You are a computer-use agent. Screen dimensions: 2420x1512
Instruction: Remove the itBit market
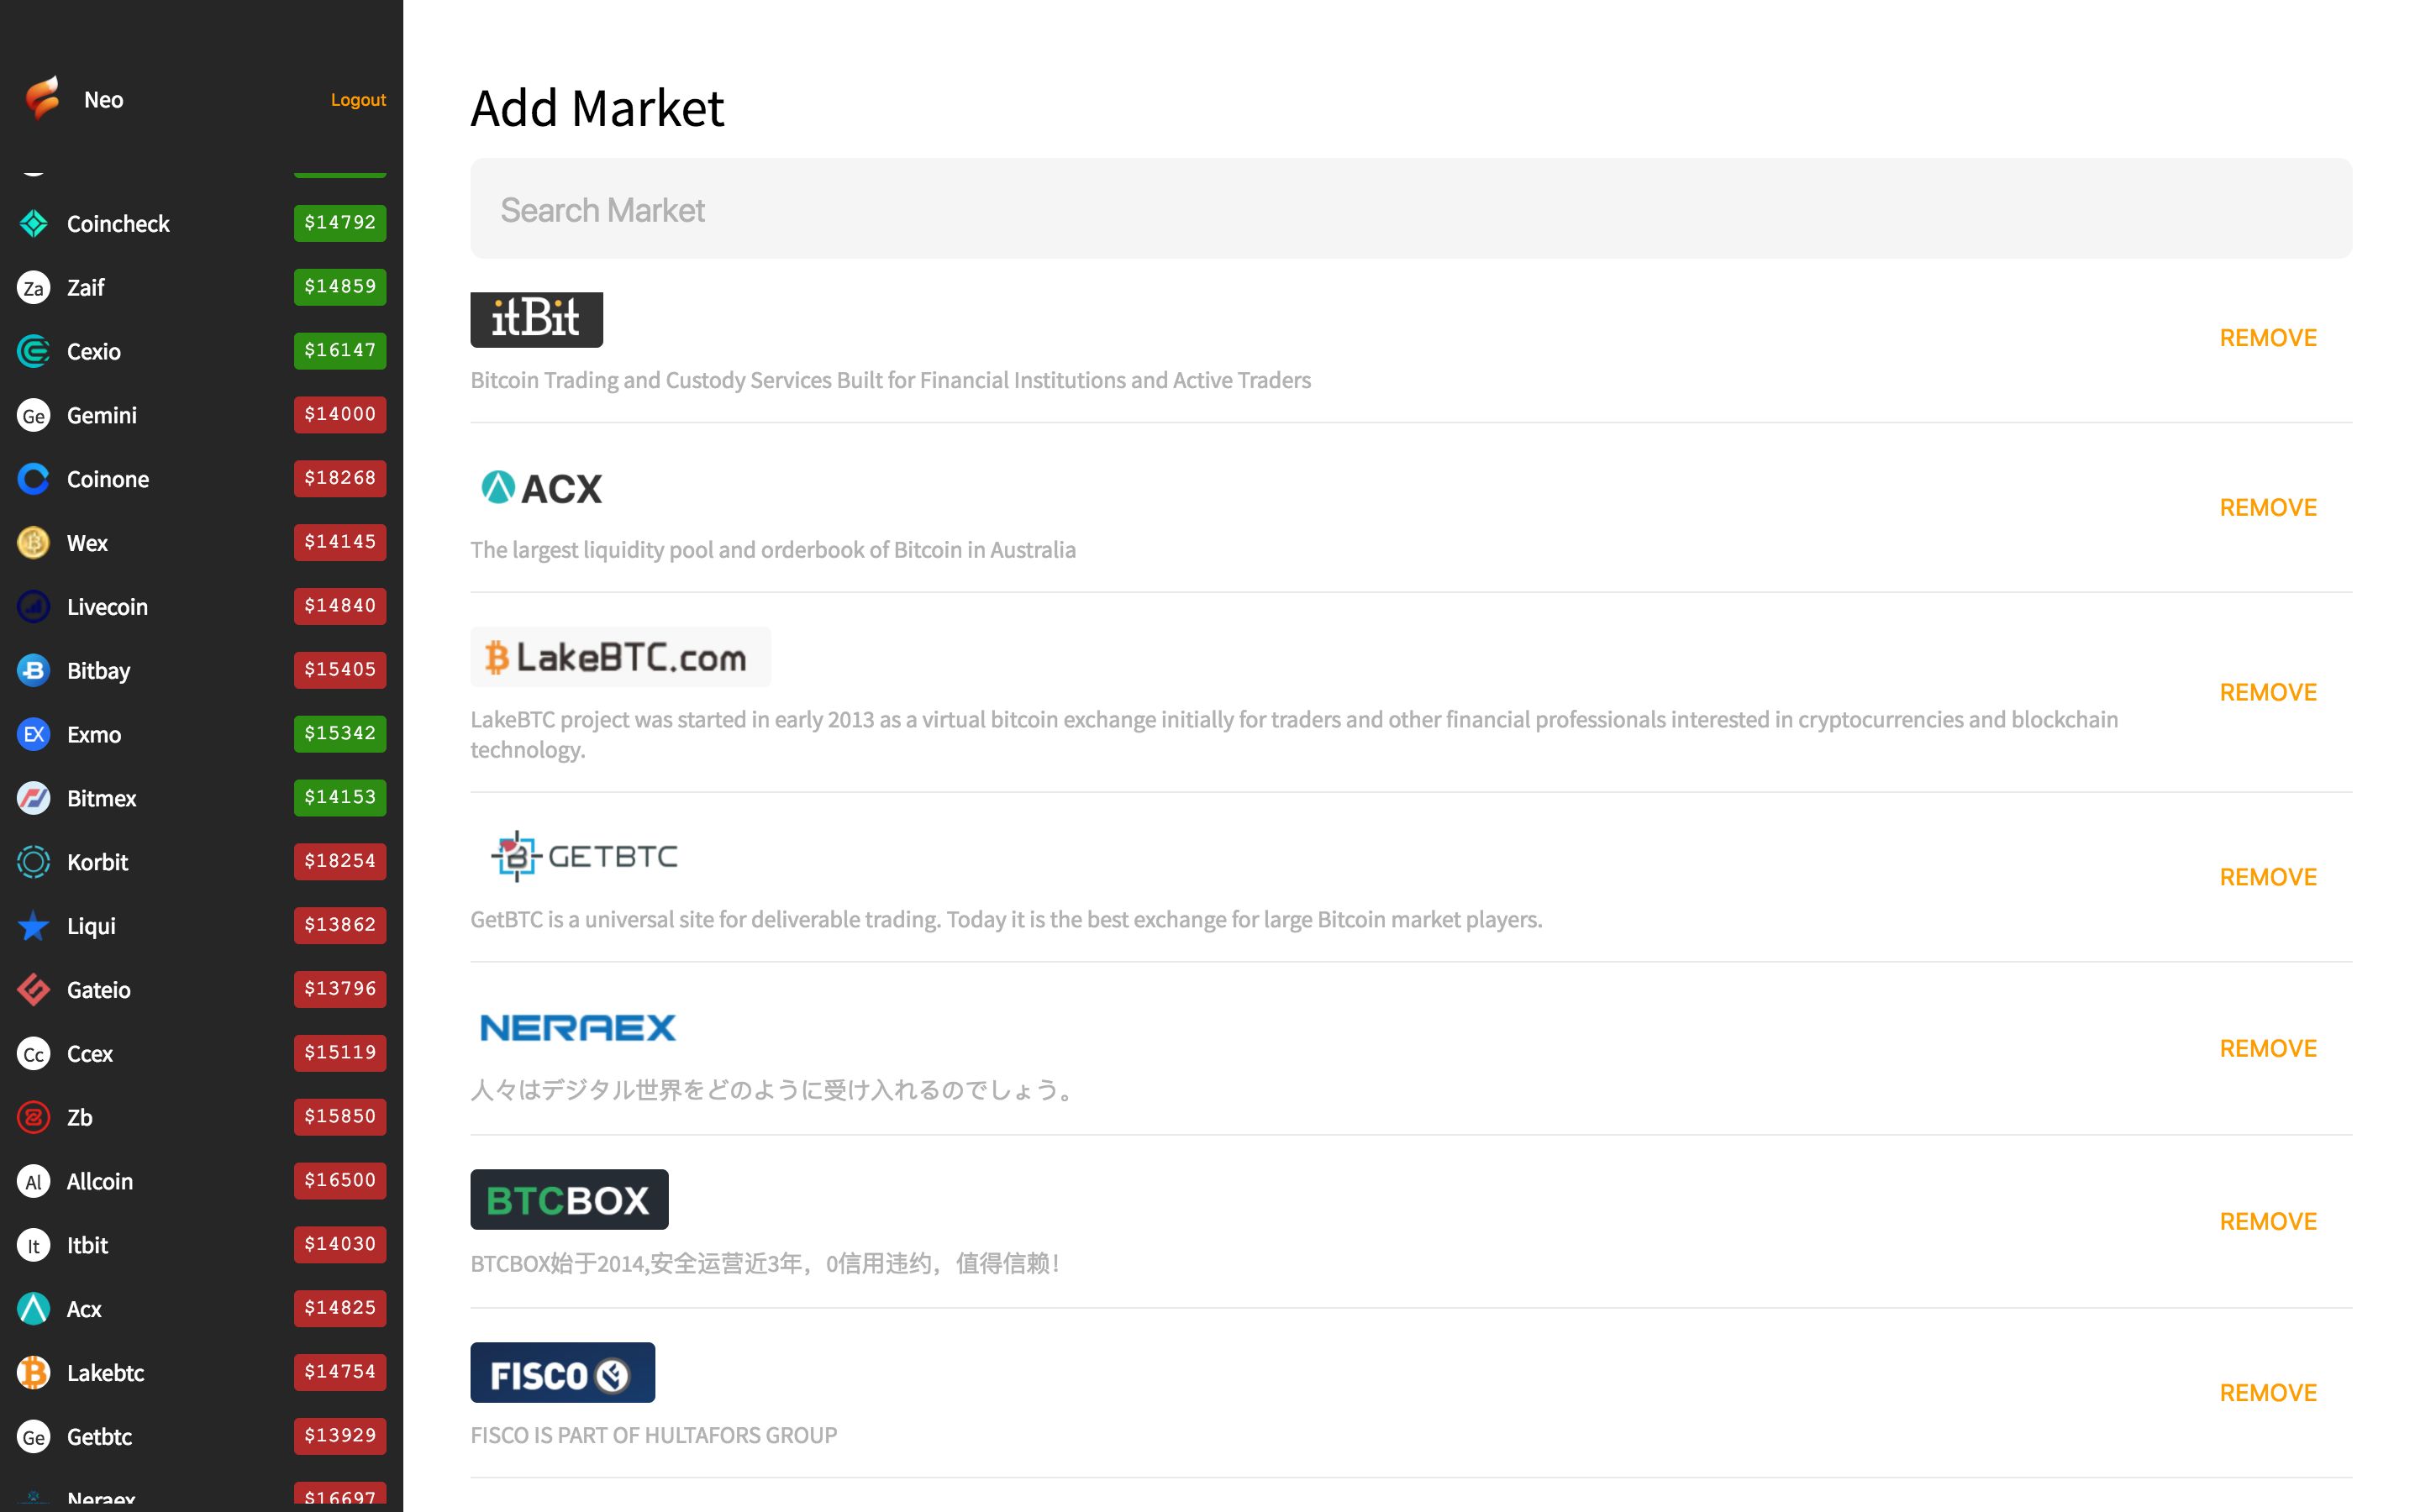[2267, 338]
